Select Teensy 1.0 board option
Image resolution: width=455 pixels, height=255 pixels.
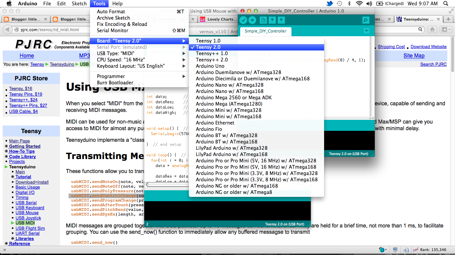point(256,41)
